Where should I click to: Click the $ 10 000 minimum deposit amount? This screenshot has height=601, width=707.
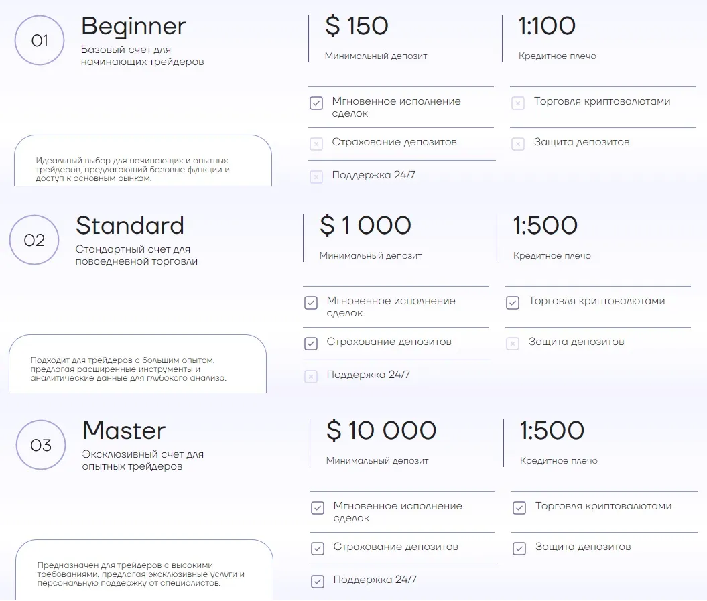381,430
